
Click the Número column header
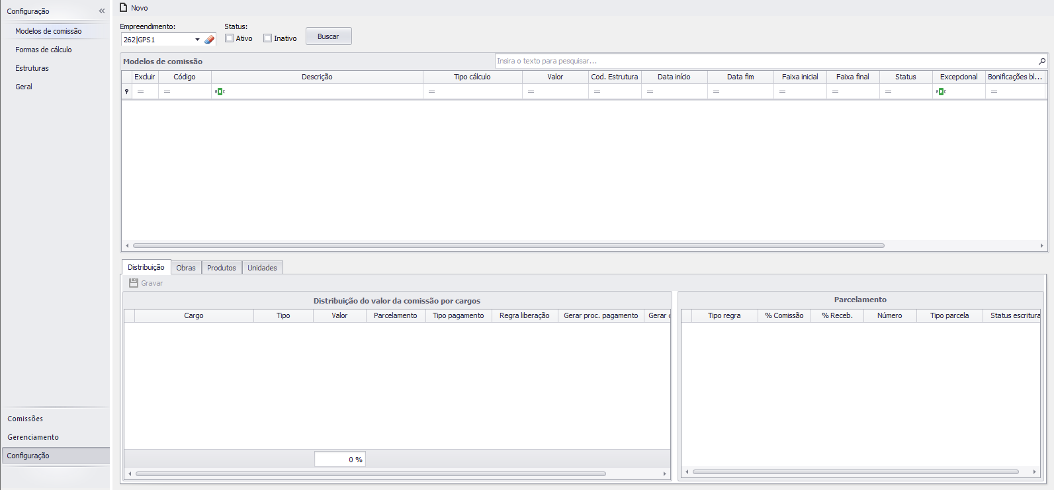(x=890, y=315)
